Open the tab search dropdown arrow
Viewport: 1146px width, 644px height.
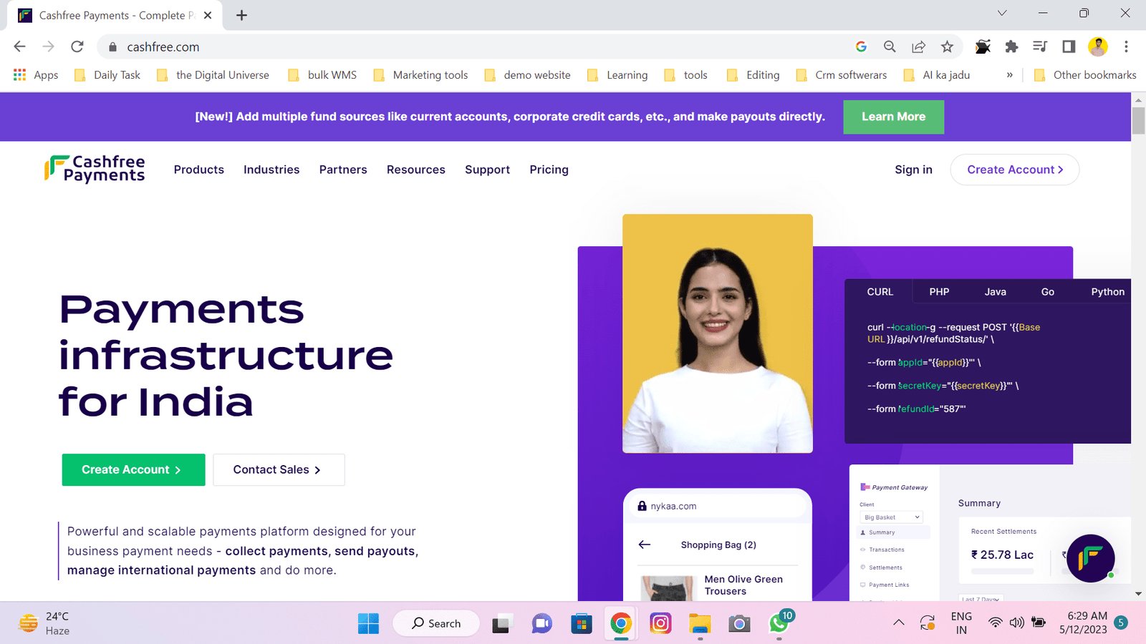coord(1002,13)
